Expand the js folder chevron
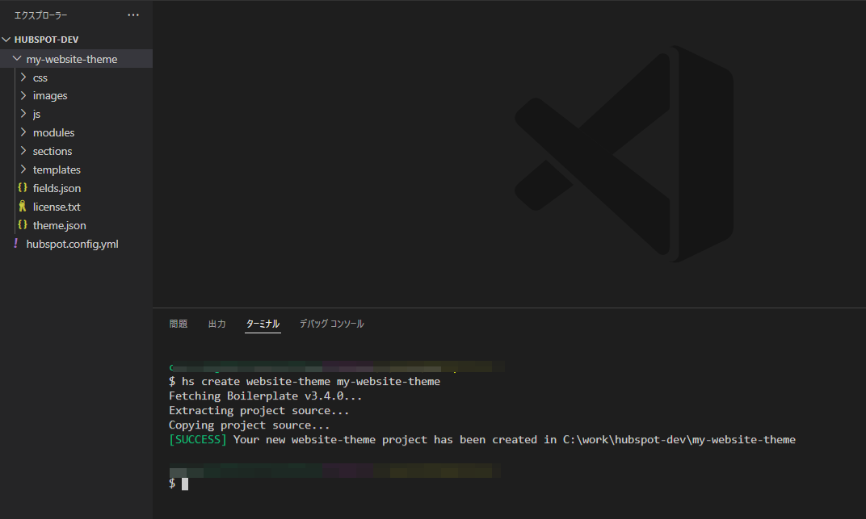 (23, 114)
